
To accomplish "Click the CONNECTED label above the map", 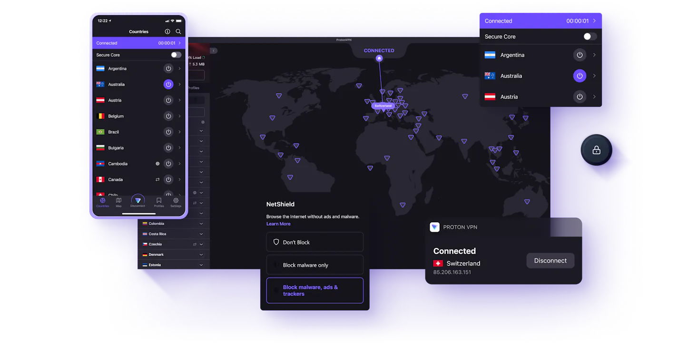I will click(379, 50).
